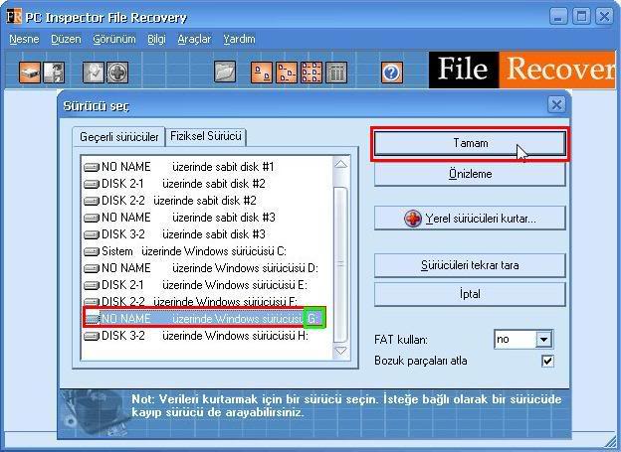The width and height of the screenshot is (621, 452).
Task: Click the Tamam button
Action: point(470,143)
